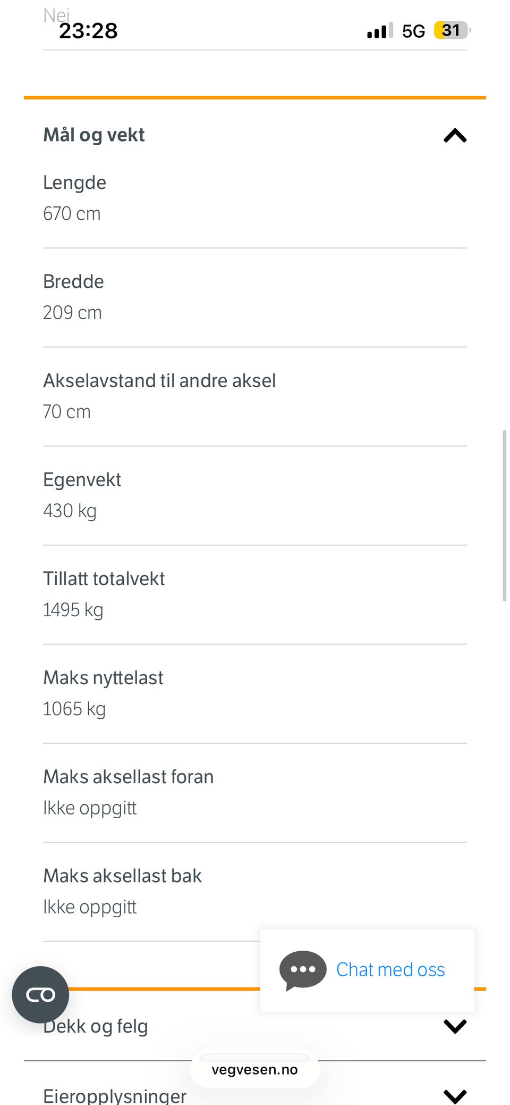Image resolution: width=510 pixels, height=1105 pixels.
Task: Tap the Egenvekt value 430 kg
Action: [70, 511]
